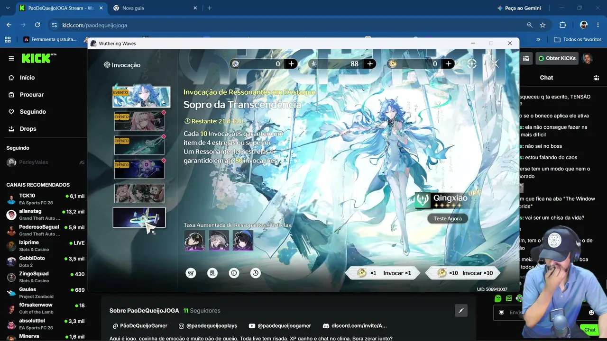Click the browser address bar URL
Screen dimensions: 607x341
[95, 25]
